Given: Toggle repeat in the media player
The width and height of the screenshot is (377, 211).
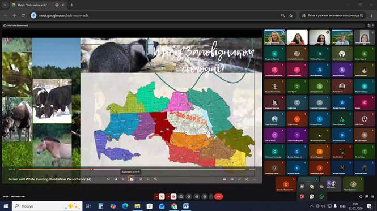Looking at the screenshot, I should pos(155,179).
